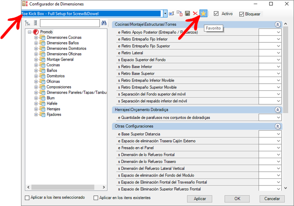The image size is (294, 206).
Task: Toggle the Activo checkbox
Action: [x=216, y=14]
